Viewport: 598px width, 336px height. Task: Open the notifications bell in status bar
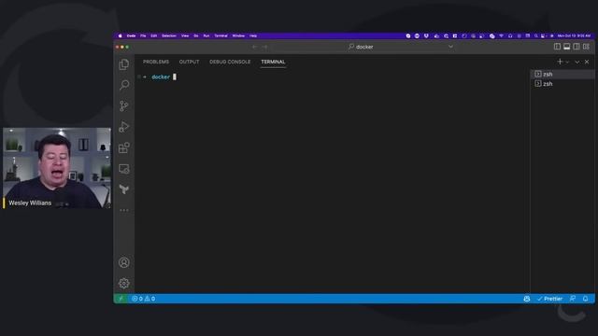[x=586, y=299]
